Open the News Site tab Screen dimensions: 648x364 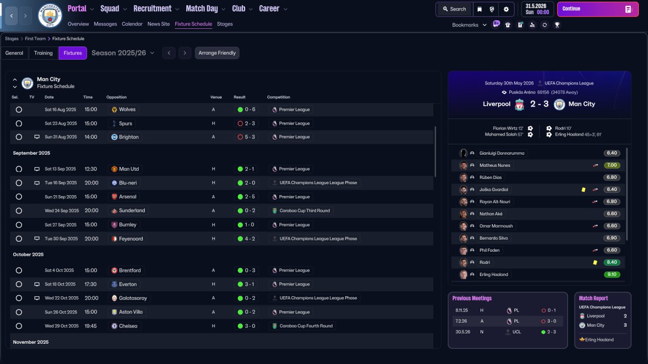[158, 24]
